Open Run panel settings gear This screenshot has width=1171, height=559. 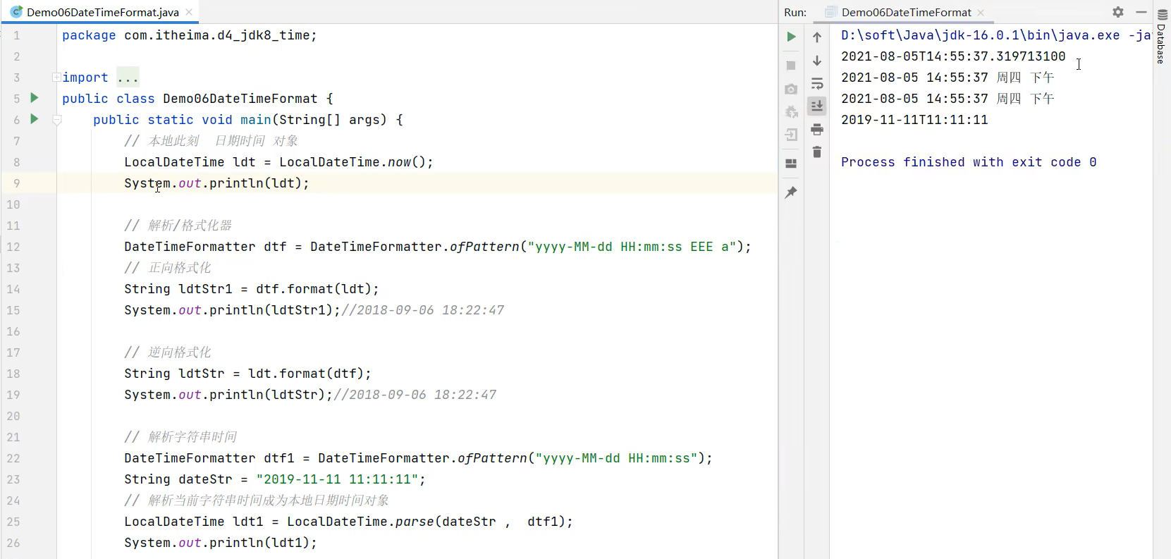pos(1118,12)
